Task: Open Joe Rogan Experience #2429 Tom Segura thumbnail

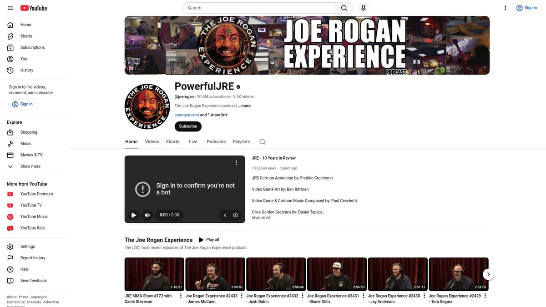Action: (x=459, y=274)
